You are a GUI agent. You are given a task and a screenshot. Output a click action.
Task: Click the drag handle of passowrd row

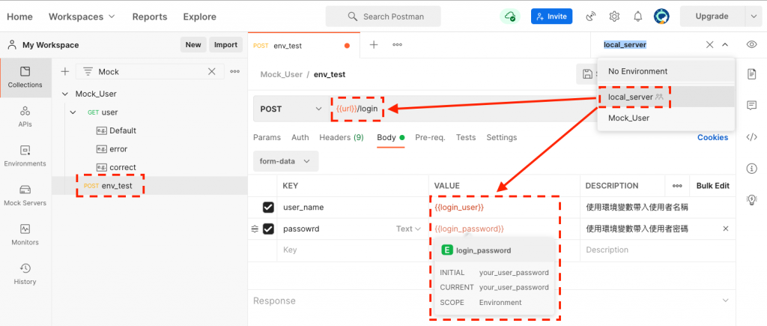[x=255, y=229]
